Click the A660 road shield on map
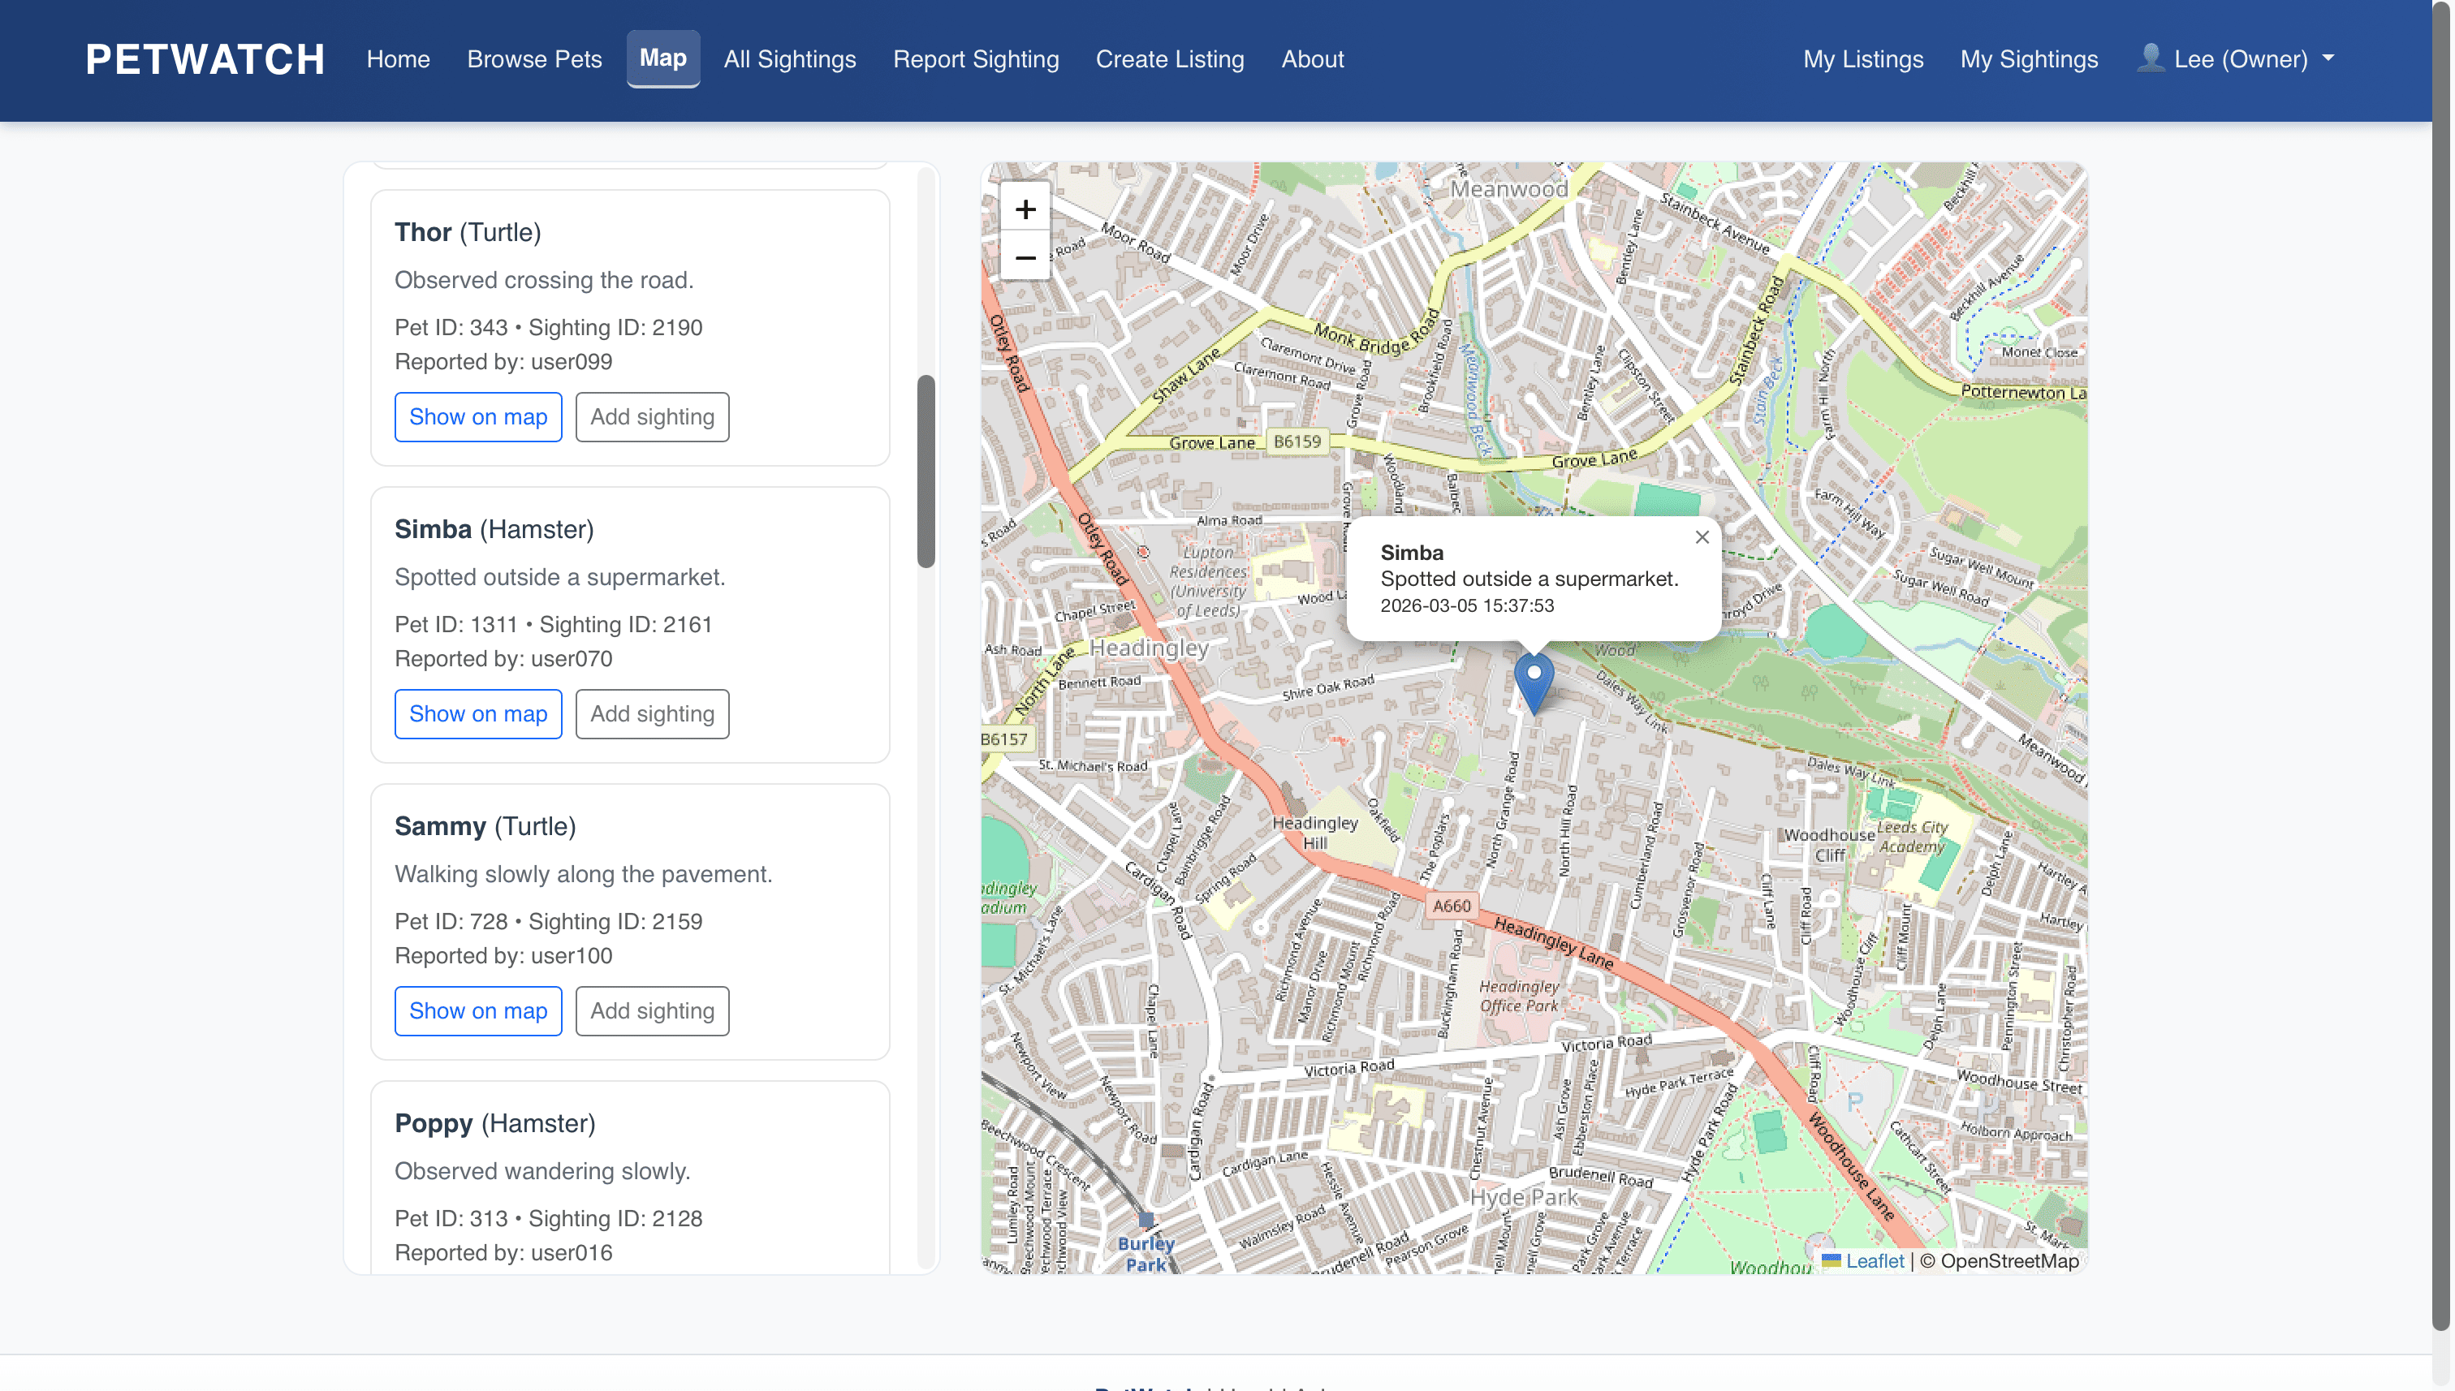This screenshot has height=1391, width=2455. [1452, 906]
